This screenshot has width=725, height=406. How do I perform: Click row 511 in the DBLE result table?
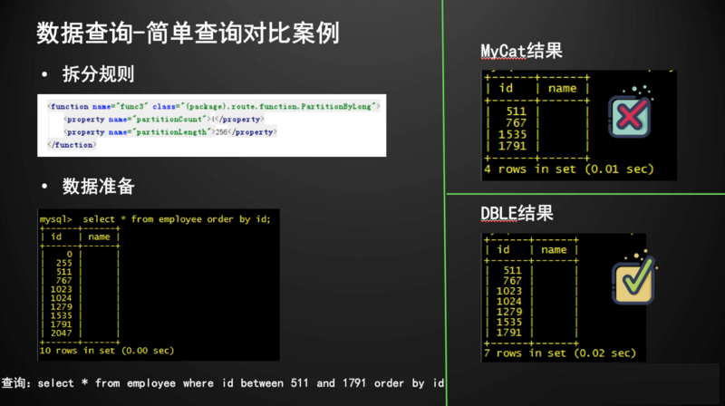532,270
